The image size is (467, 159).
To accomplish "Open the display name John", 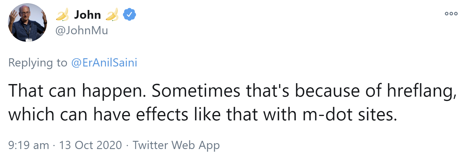I will click(x=87, y=15).
